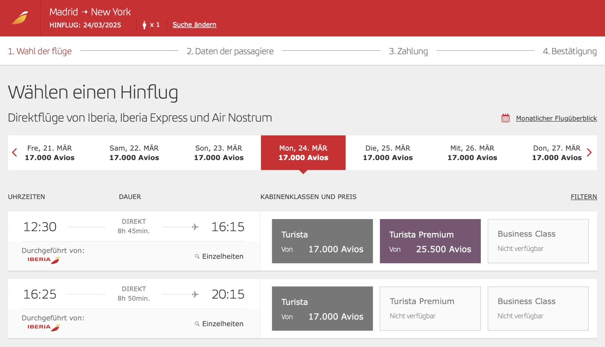Viewport: 605px width, 347px height.
Task: Select Mit, 26. MÄR date tab
Action: coord(472,153)
